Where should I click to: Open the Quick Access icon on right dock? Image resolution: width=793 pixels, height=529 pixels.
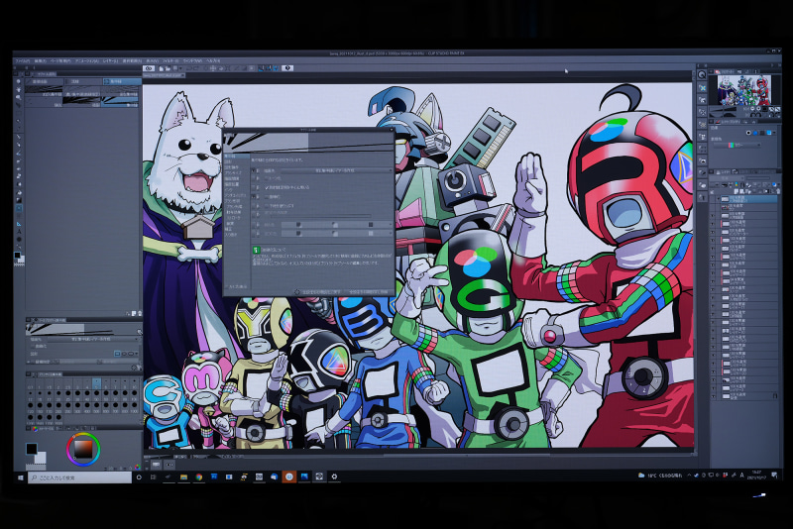(702, 74)
